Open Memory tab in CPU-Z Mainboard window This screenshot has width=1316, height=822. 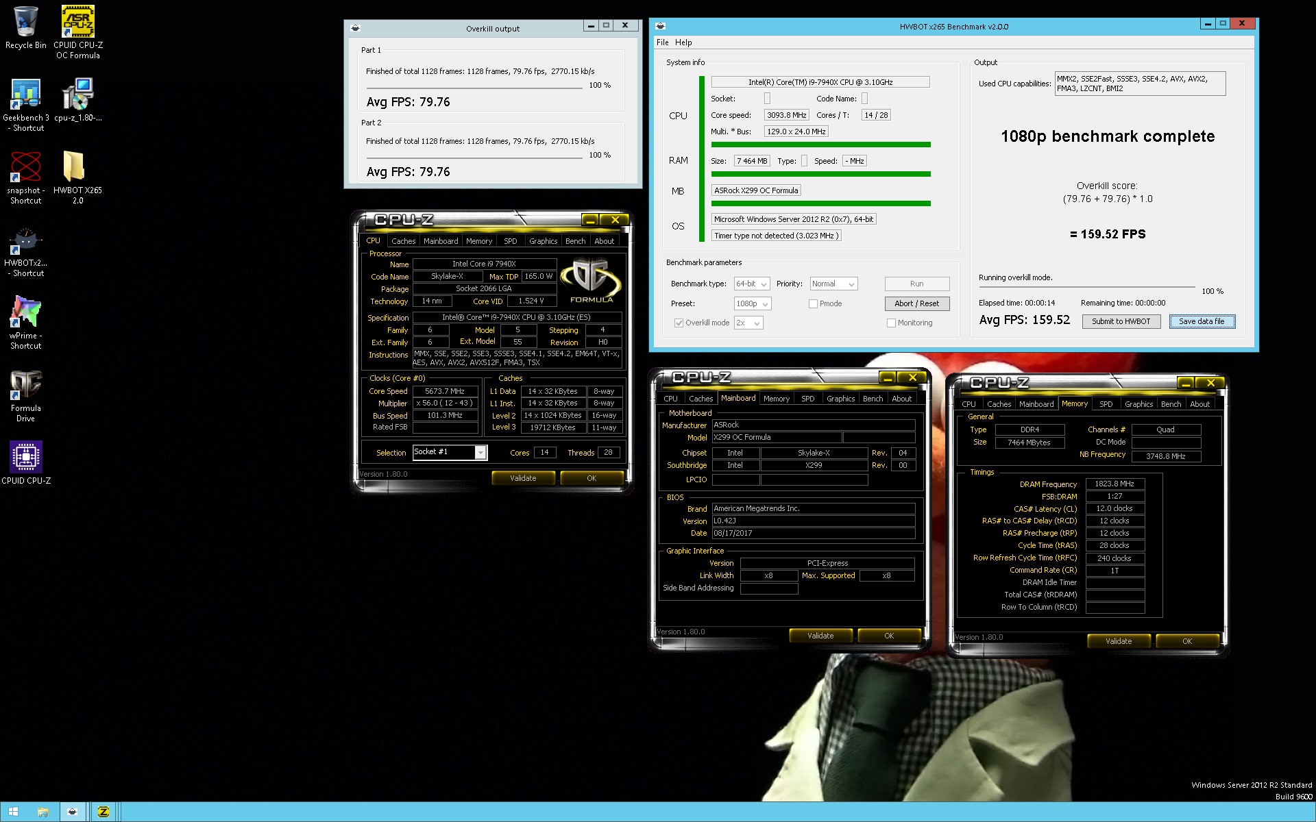click(x=776, y=399)
